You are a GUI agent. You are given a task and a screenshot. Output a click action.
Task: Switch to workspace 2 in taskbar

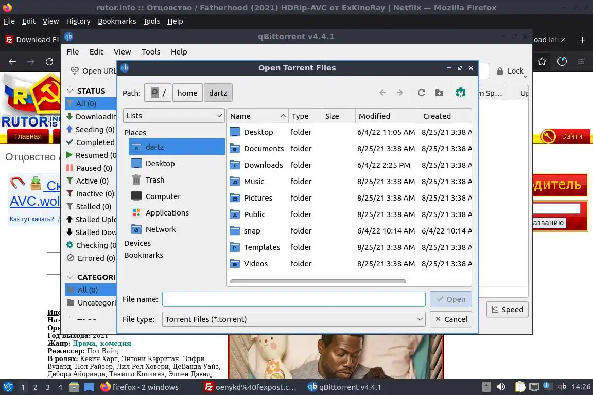click(35, 387)
